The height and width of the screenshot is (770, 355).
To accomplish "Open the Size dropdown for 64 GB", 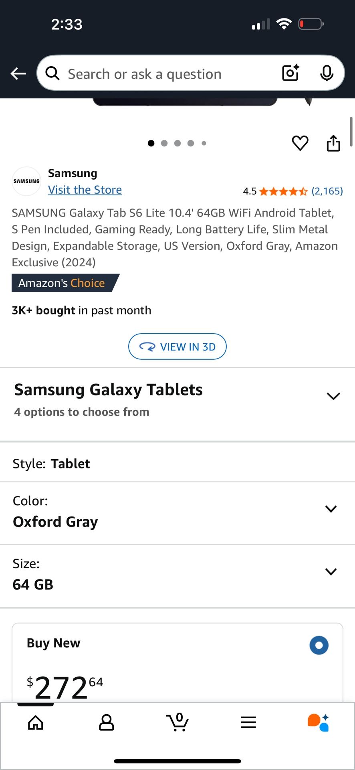I will (x=331, y=571).
